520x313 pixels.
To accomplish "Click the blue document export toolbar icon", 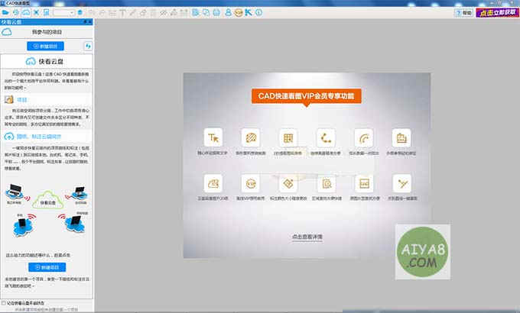I will pos(196,12).
